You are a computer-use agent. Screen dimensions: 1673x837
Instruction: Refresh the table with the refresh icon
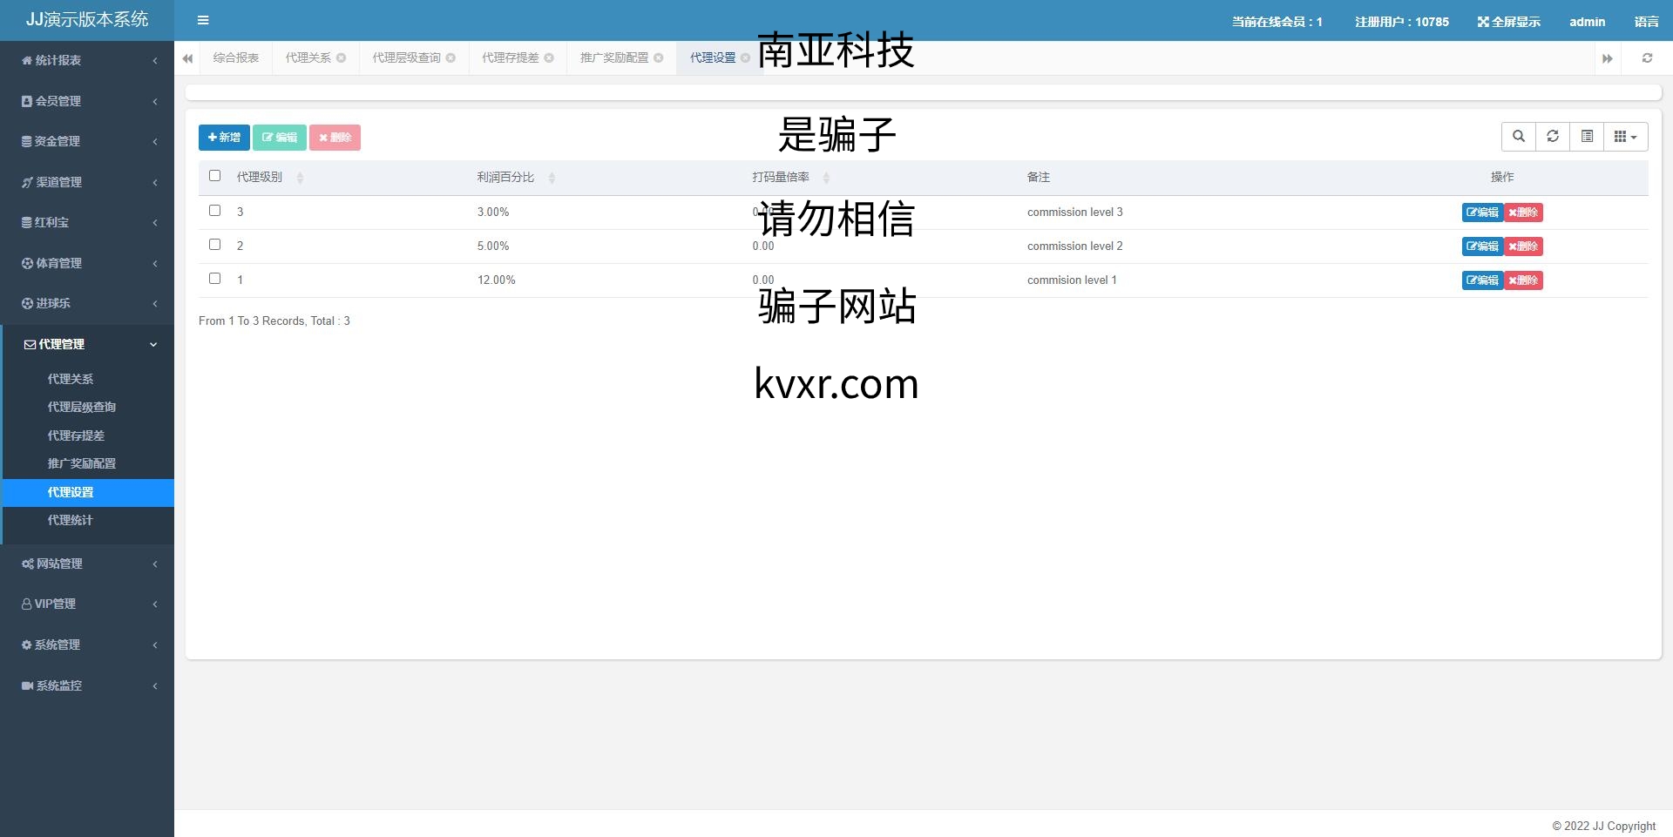[1553, 137]
